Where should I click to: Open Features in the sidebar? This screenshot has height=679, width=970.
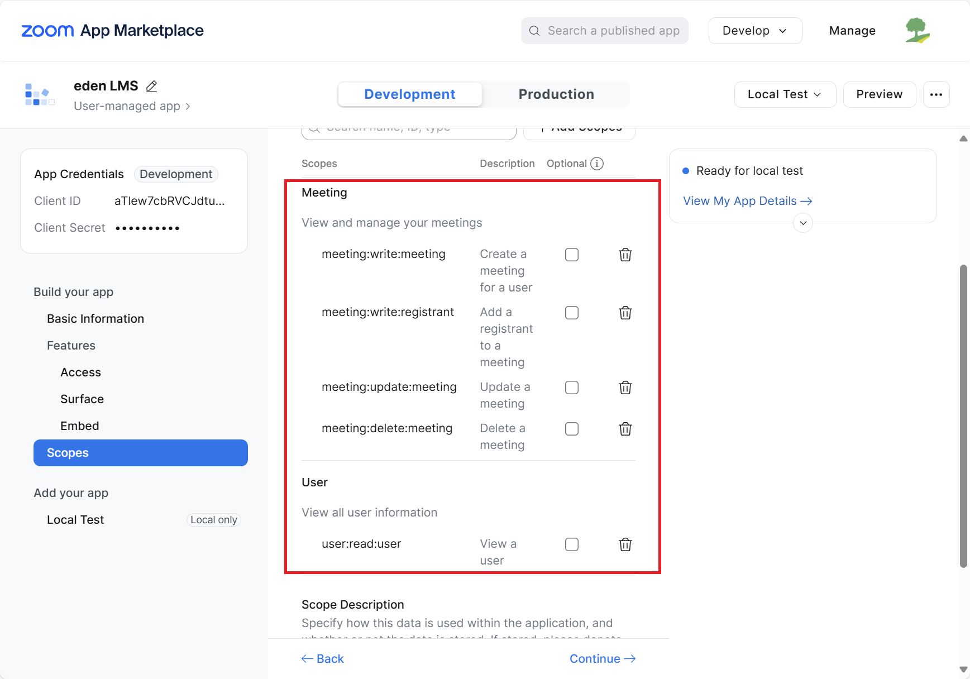pos(71,346)
